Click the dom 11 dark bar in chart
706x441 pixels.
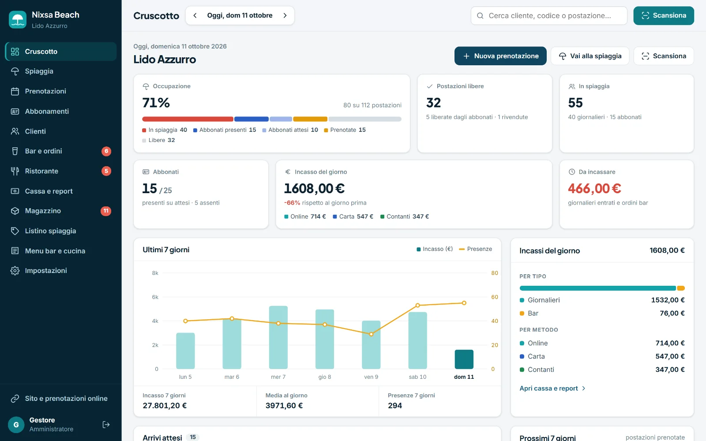pos(464,359)
